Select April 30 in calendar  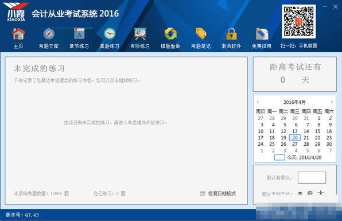click(x=329, y=144)
